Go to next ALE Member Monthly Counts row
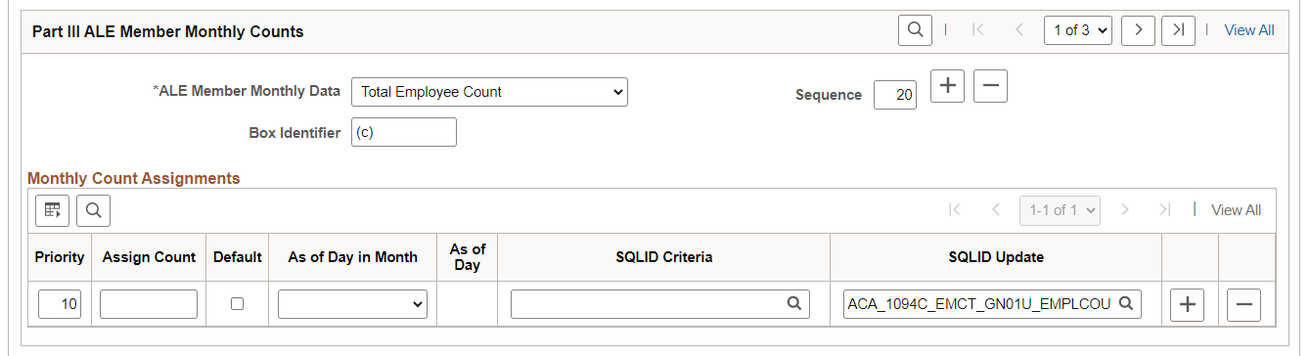Screen dimensions: 1310x356 (x=1138, y=30)
